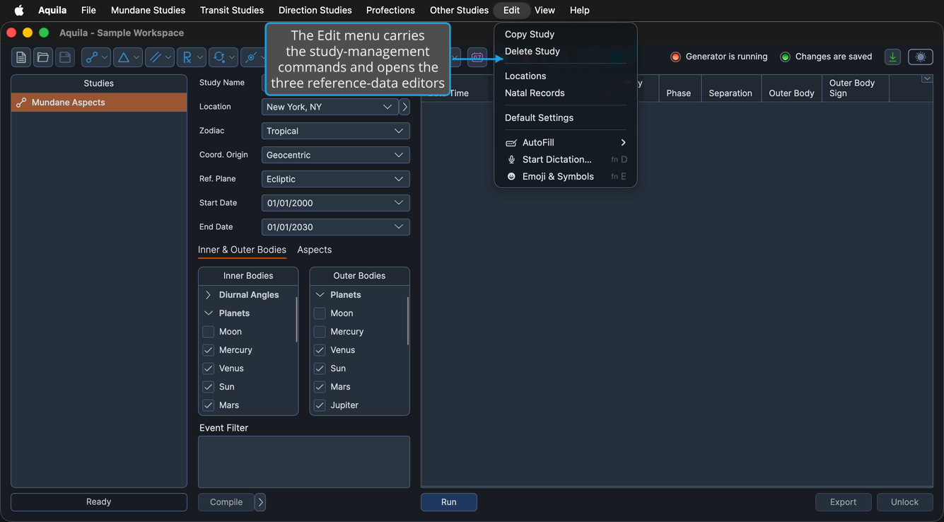This screenshot has height=522, width=944.
Task: Click the purple calendar toolbar icon
Action: (x=477, y=57)
